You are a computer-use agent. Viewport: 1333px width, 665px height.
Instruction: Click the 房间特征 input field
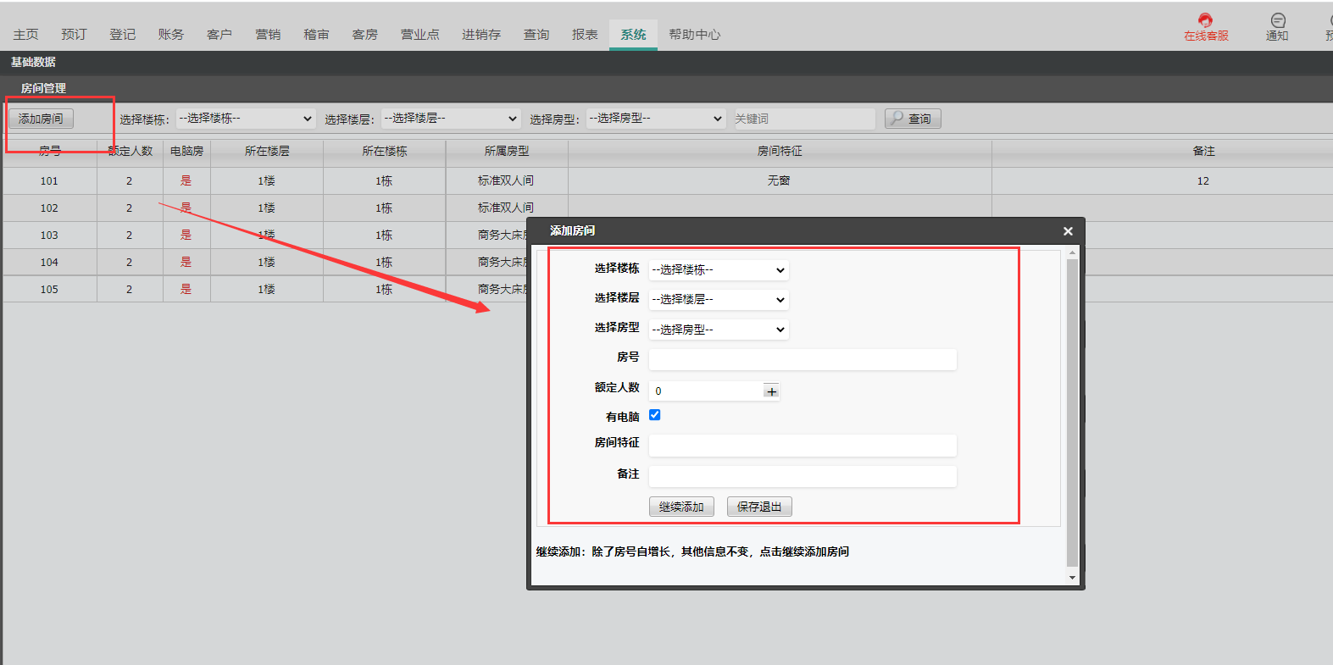[803, 446]
